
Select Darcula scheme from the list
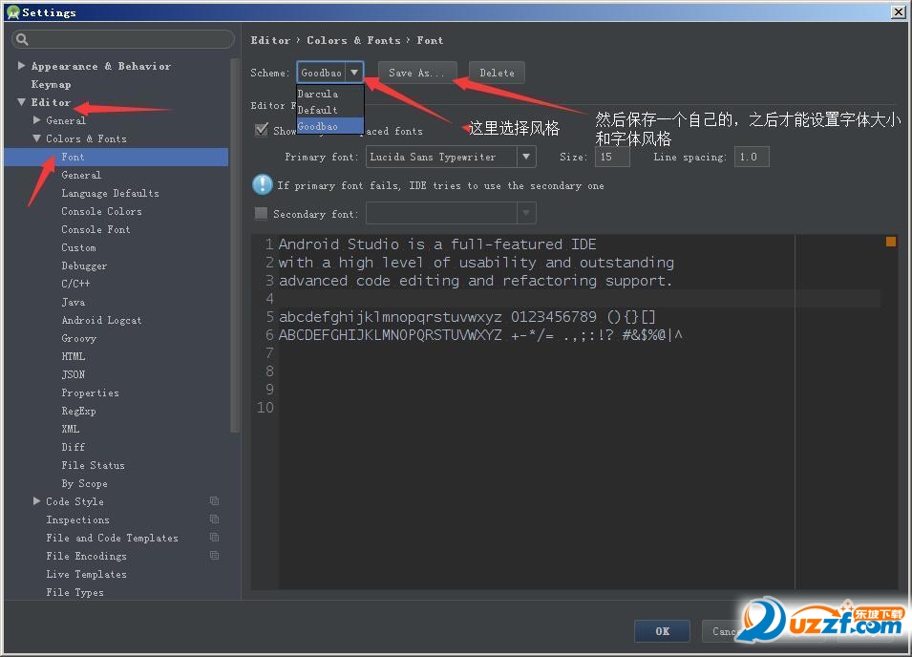click(329, 94)
